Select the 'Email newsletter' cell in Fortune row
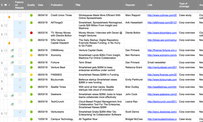 tap(162, 63)
